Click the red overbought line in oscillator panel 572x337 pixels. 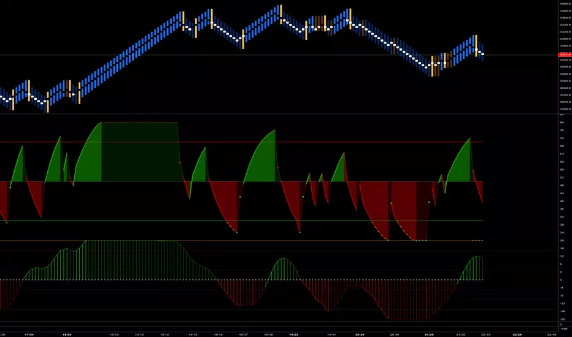pos(241,142)
